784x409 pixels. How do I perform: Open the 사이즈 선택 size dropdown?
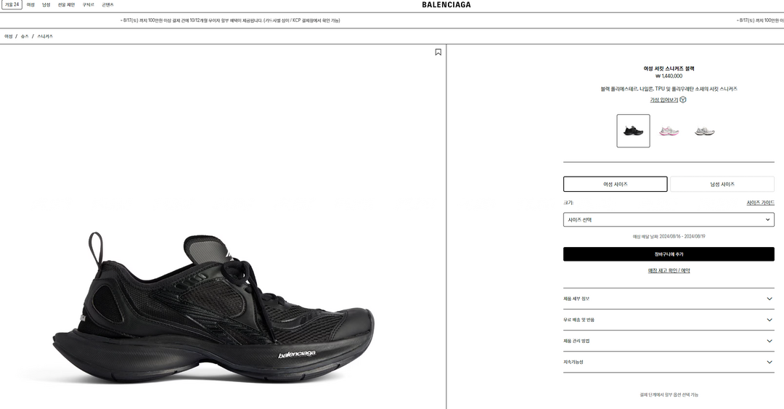click(669, 219)
